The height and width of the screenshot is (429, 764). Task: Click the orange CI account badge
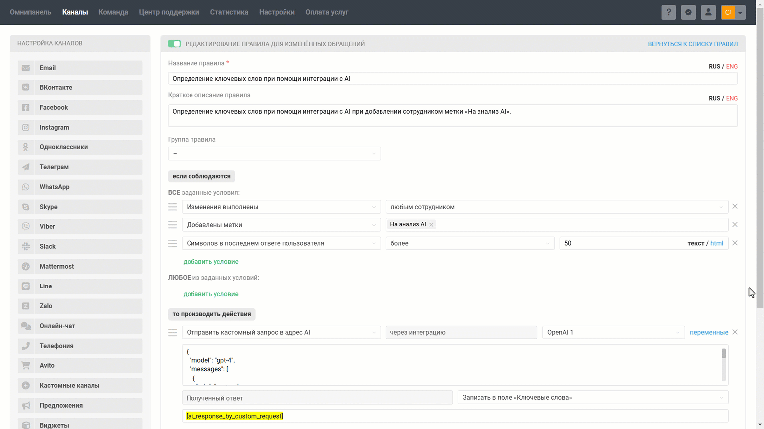pyautogui.click(x=728, y=12)
